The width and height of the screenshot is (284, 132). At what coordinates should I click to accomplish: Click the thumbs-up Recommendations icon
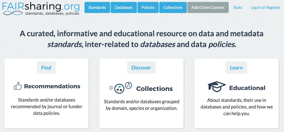coord(18,86)
